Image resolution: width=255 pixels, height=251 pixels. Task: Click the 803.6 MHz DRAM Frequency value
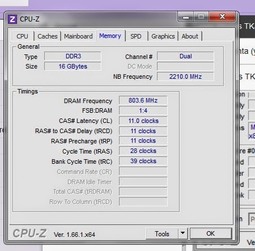143,100
